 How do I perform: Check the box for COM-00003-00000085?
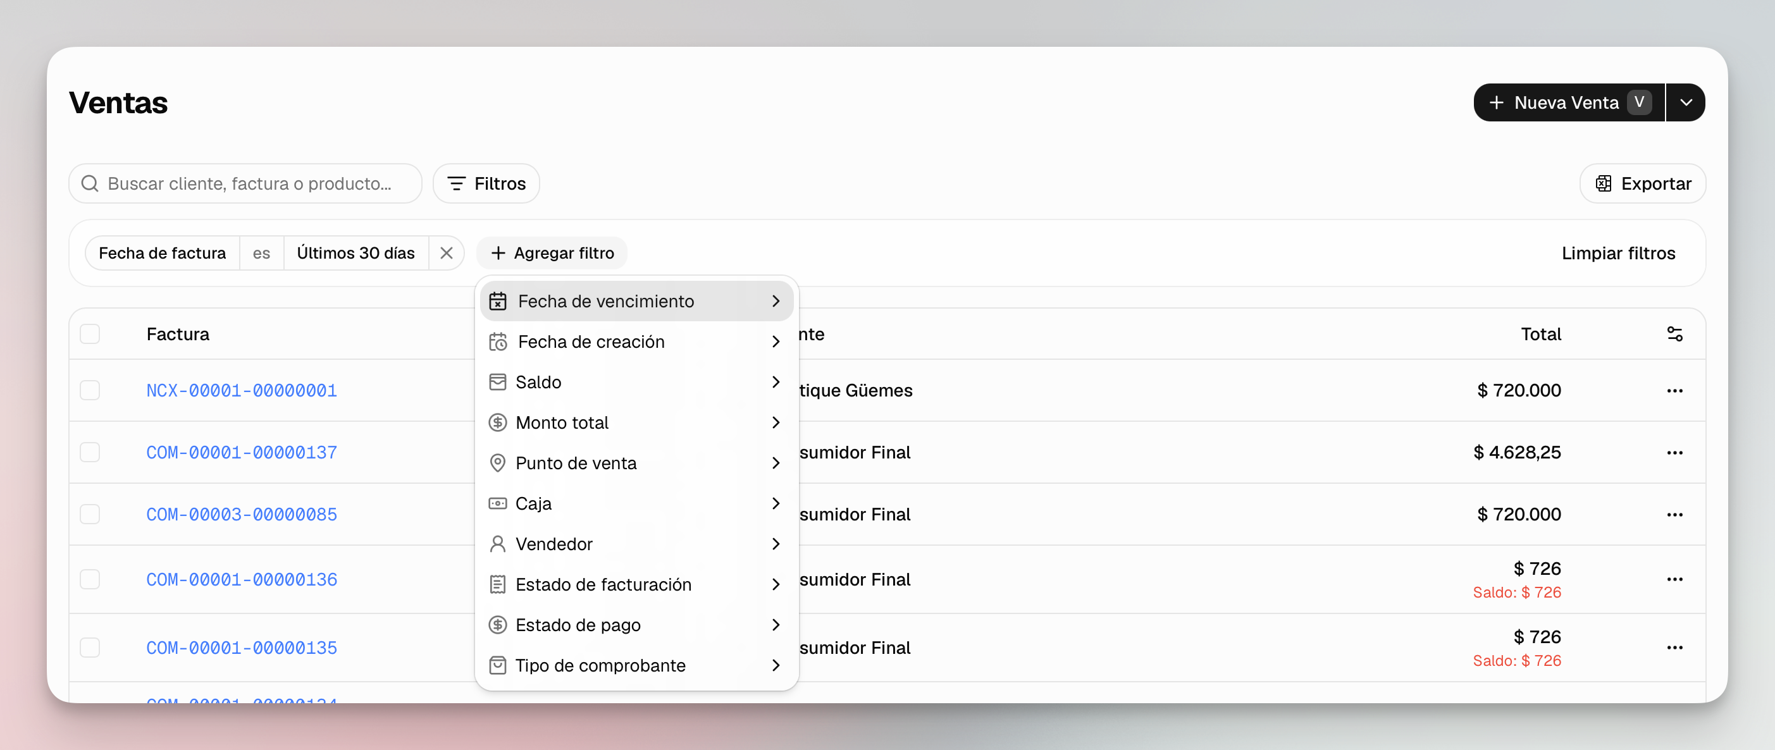(x=90, y=515)
